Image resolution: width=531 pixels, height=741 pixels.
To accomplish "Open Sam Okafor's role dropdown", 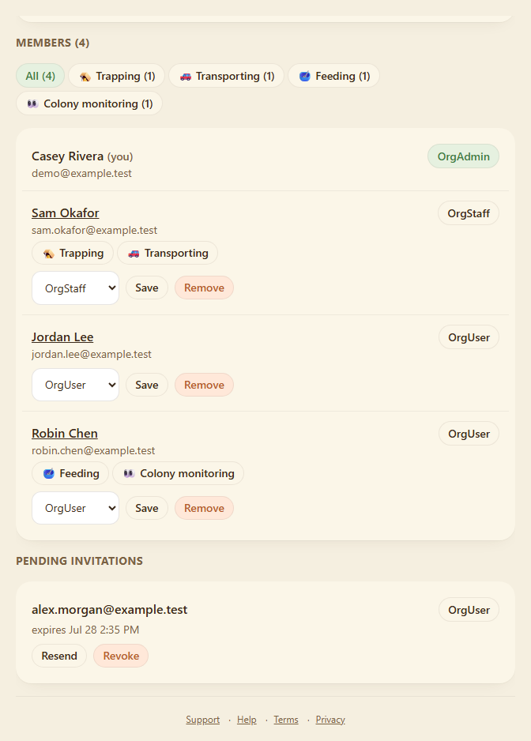I will pyautogui.click(x=75, y=288).
